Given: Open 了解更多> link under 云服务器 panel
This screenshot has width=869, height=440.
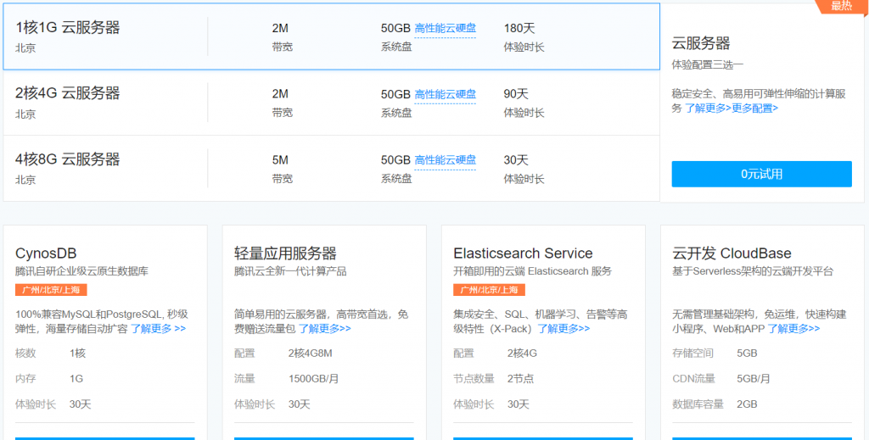Looking at the screenshot, I should click(x=708, y=109).
